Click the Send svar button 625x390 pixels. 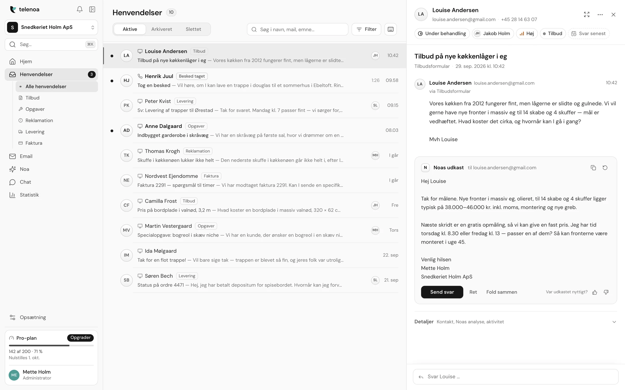[442, 292]
